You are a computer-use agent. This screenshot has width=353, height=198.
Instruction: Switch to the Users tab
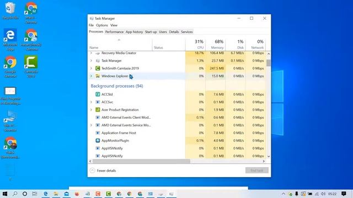(163, 32)
